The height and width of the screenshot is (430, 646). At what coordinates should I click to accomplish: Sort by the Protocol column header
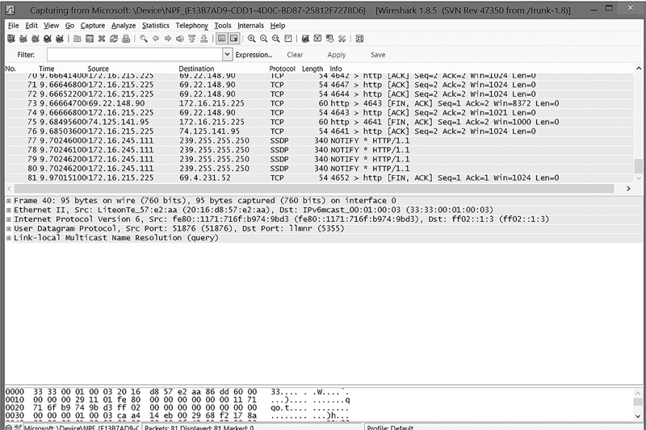coord(282,69)
